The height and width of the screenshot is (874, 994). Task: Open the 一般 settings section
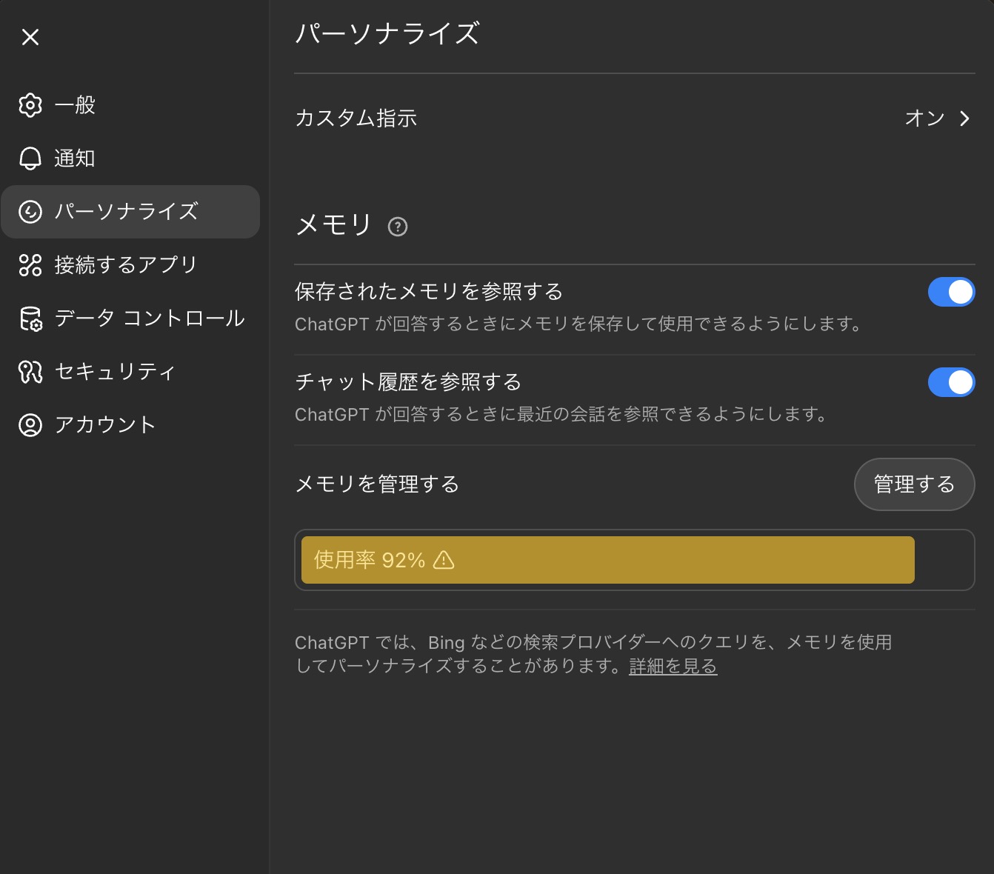[x=130, y=105]
